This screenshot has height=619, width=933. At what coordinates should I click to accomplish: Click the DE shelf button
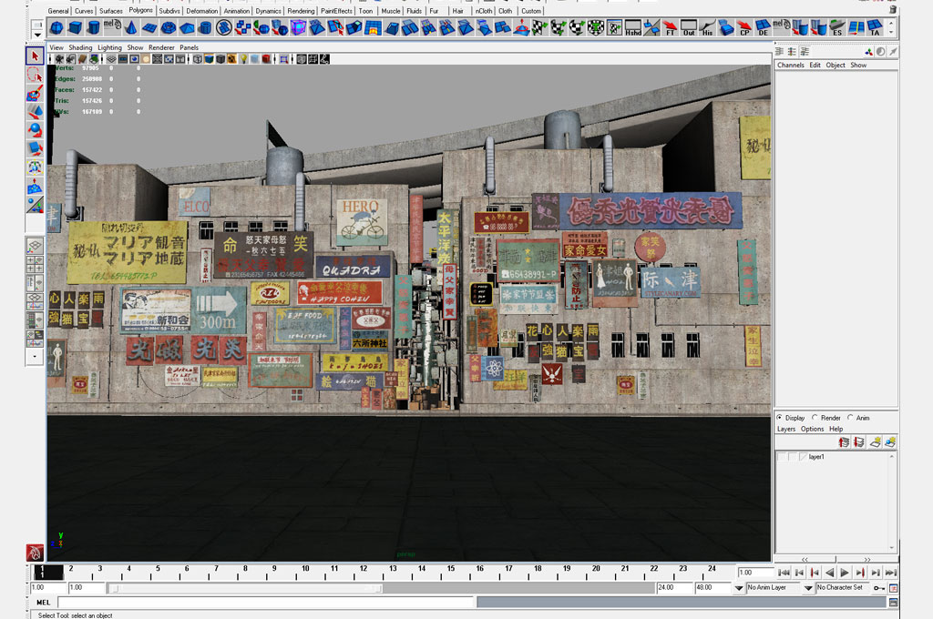(x=763, y=27)
